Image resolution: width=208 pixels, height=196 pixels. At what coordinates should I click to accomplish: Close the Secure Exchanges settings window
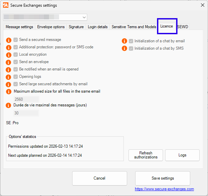(202, 5)
